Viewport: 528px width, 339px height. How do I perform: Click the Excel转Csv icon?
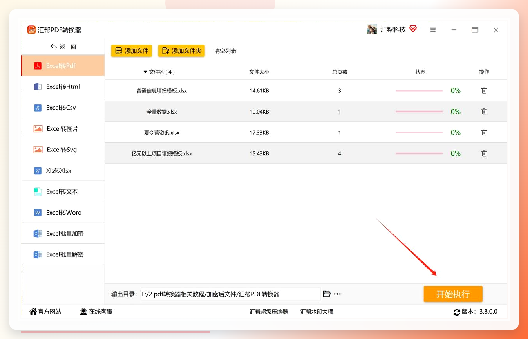38,108
